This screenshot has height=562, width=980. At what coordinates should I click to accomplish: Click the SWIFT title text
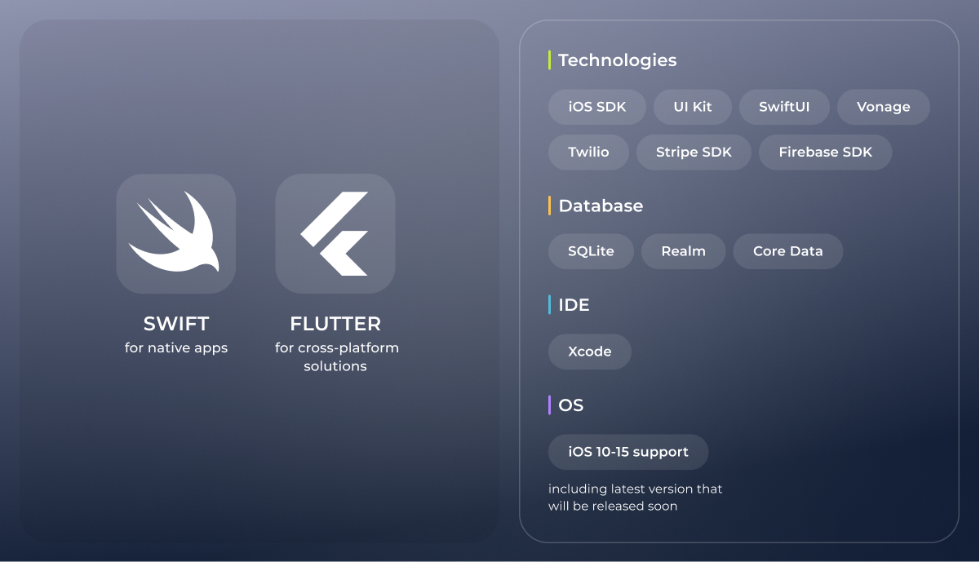pyautogui.click(x=176, y=324)
